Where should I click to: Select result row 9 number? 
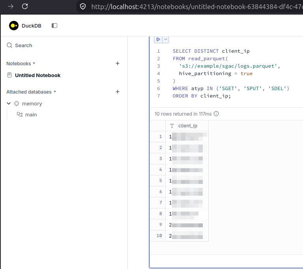tap(161, 225)
